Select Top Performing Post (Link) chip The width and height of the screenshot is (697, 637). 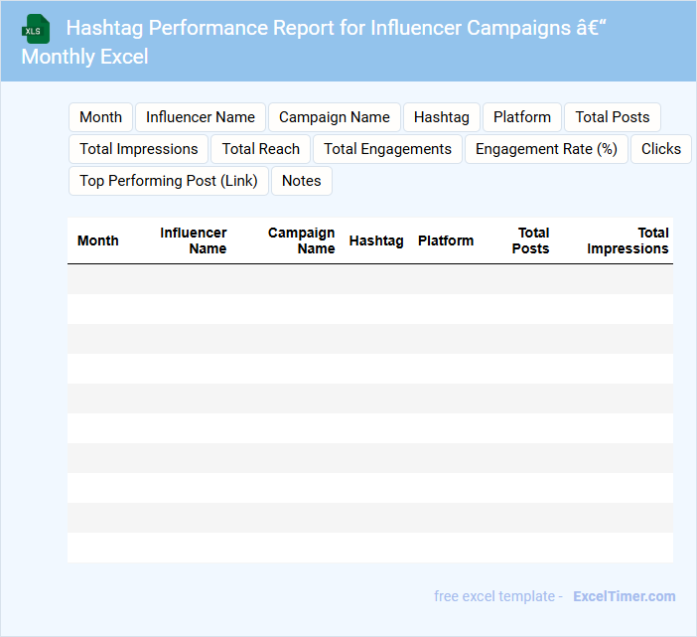169,181
